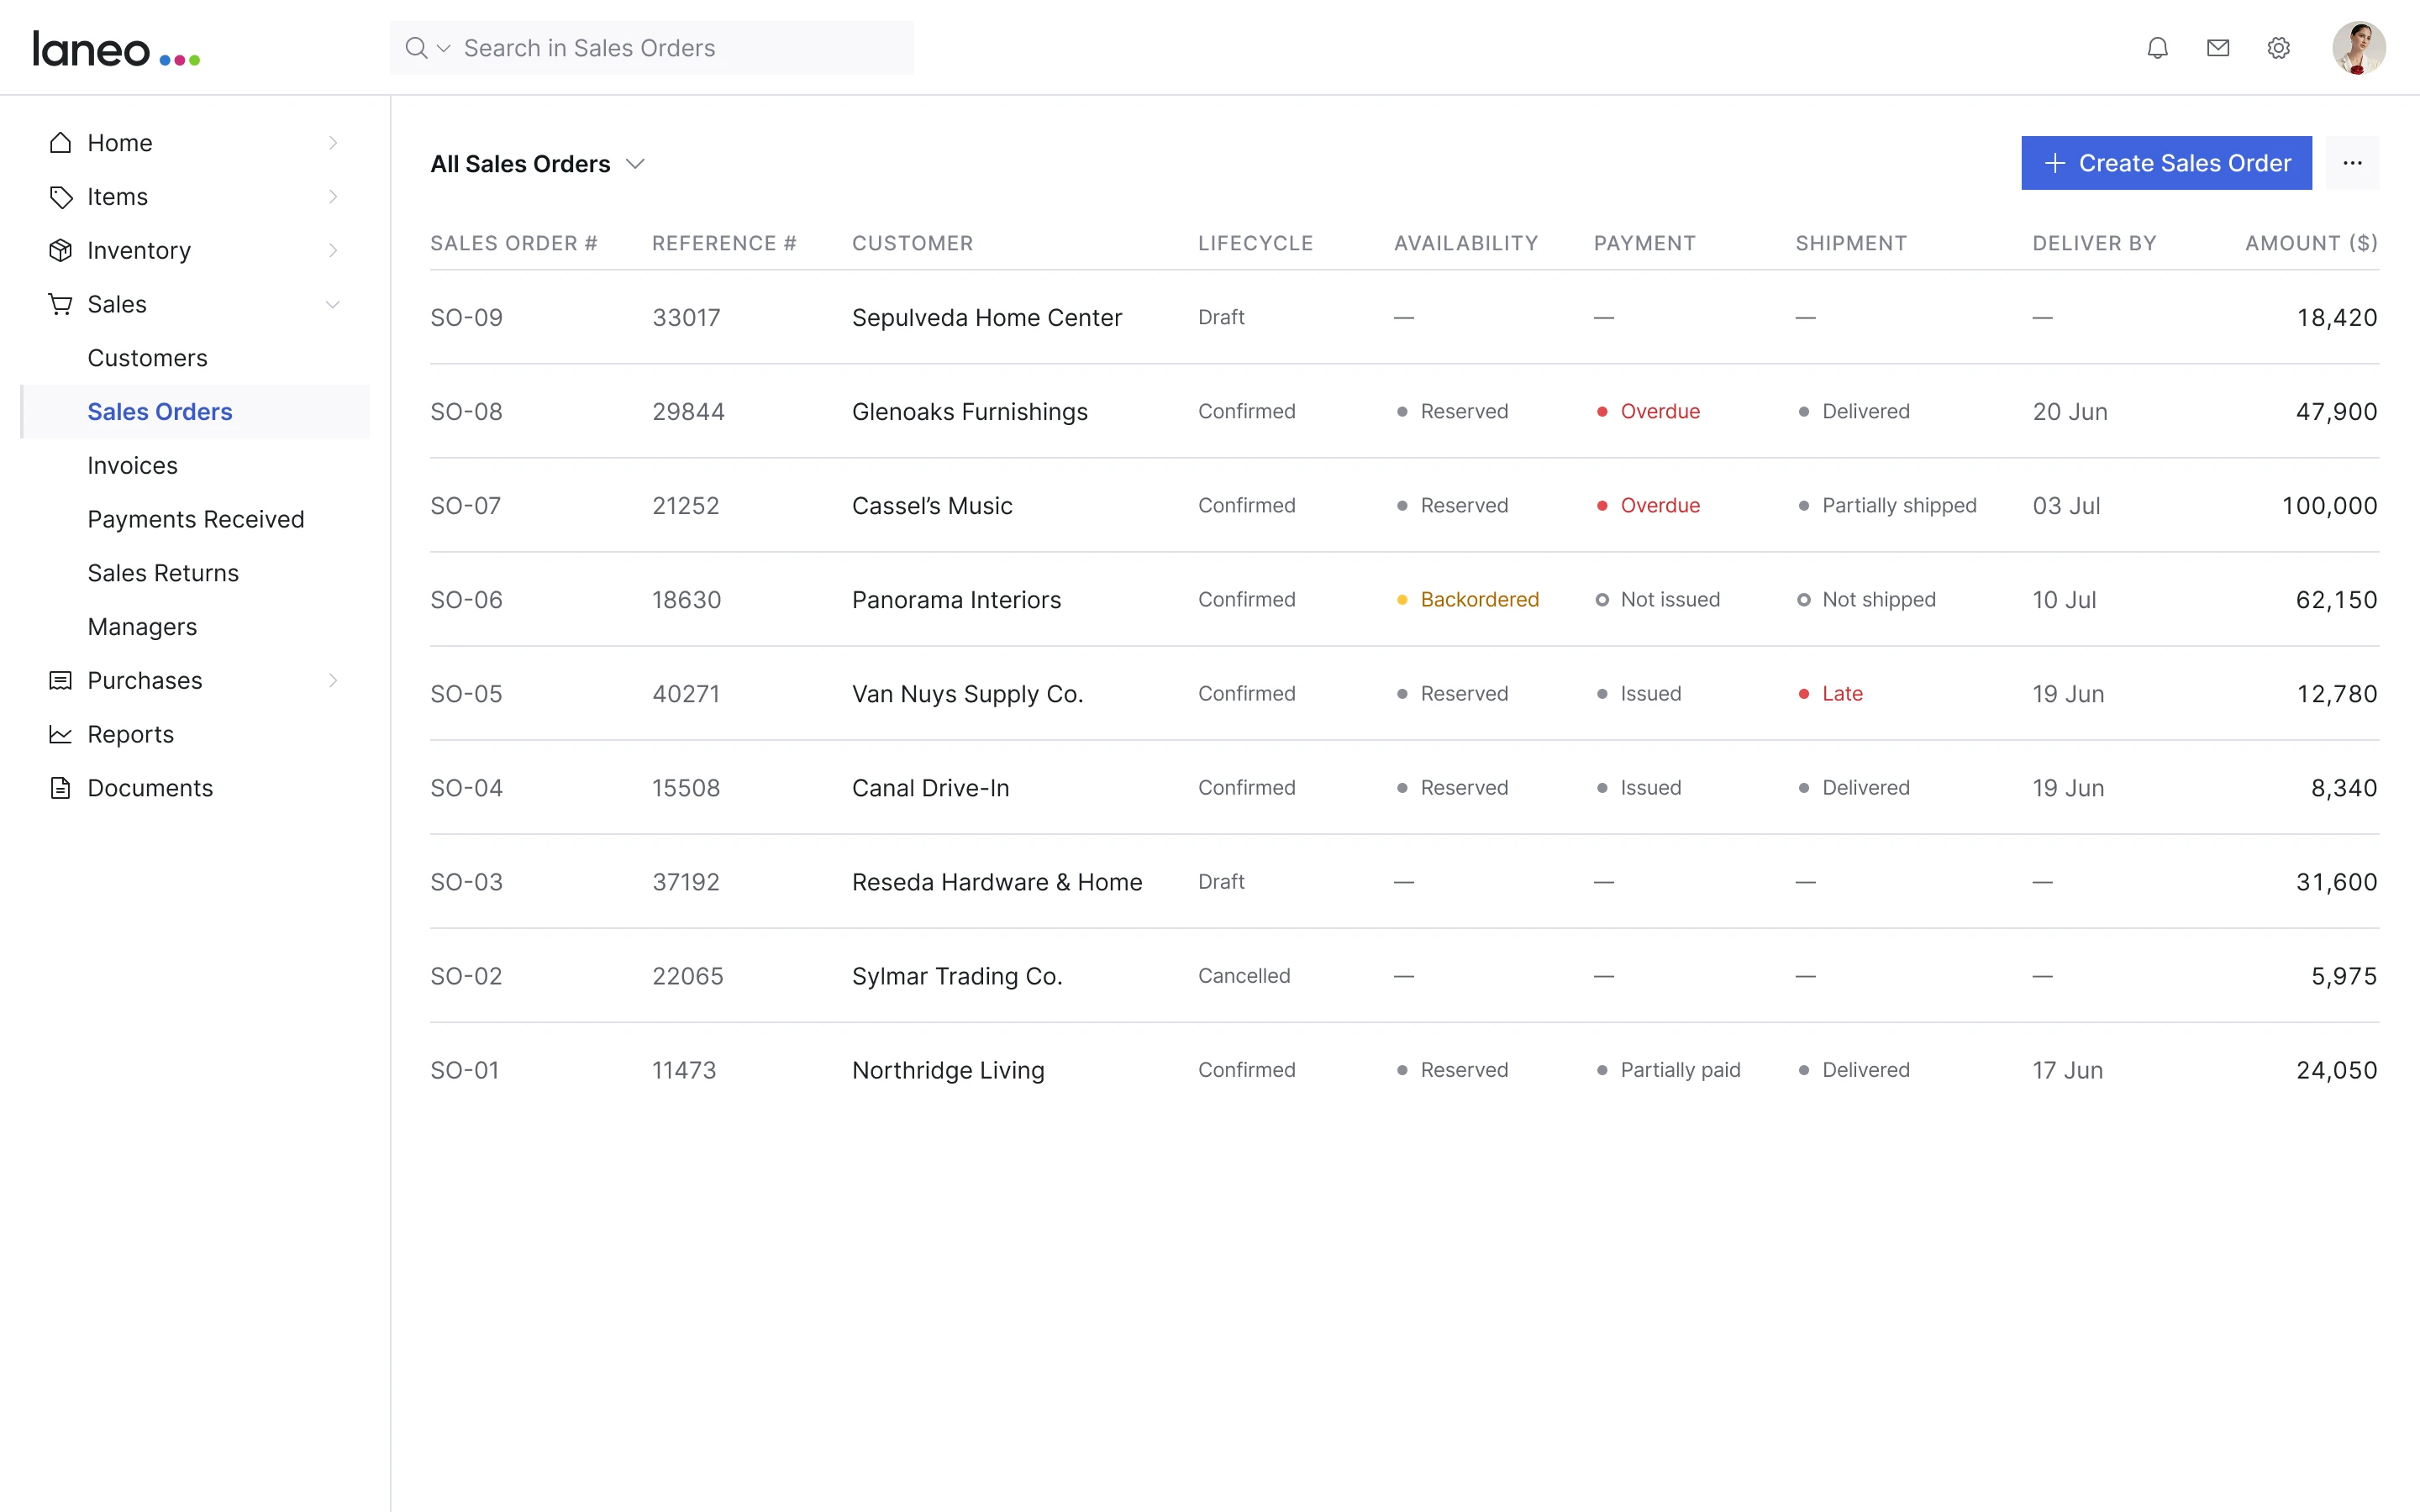
Task: Click the Sales cart icon
Action: (61, 304)
